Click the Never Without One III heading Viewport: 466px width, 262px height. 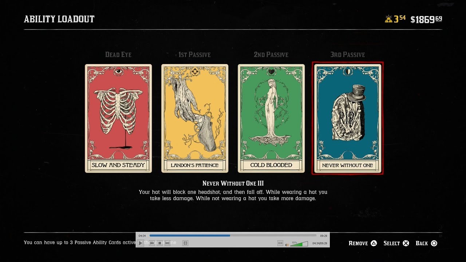(x=233, y=183)
